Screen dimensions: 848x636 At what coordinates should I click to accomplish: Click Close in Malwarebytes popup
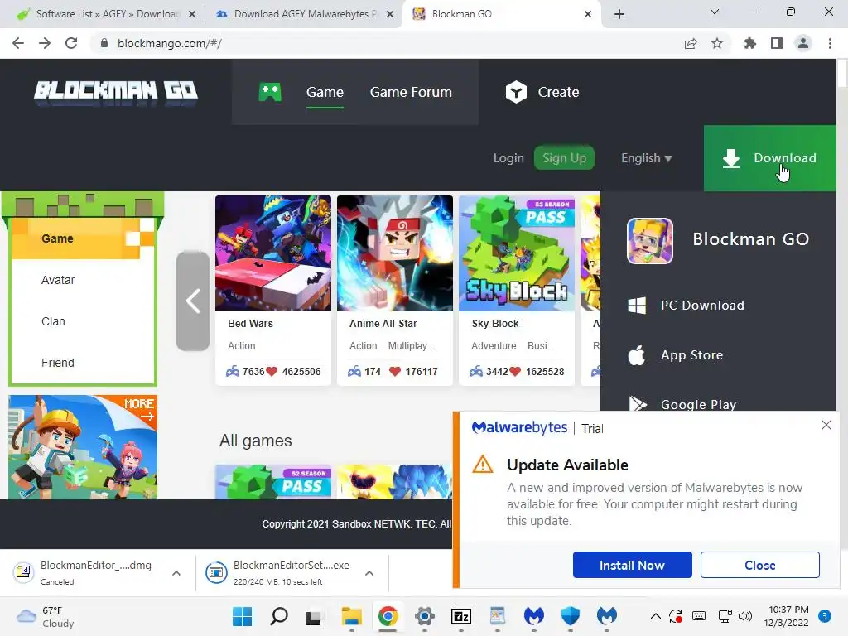point(760,565)
